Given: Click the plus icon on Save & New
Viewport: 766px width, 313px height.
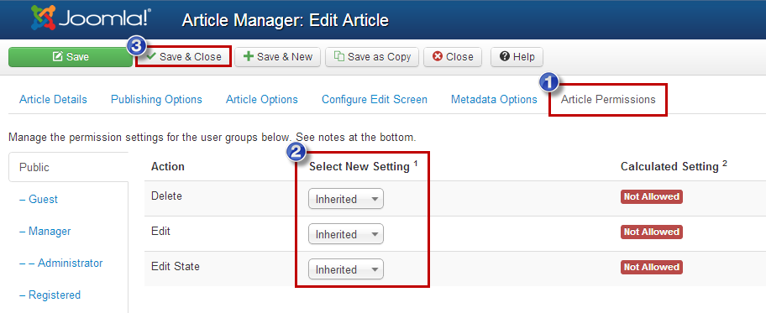Looking at the screenshot, I should [249, 57].
